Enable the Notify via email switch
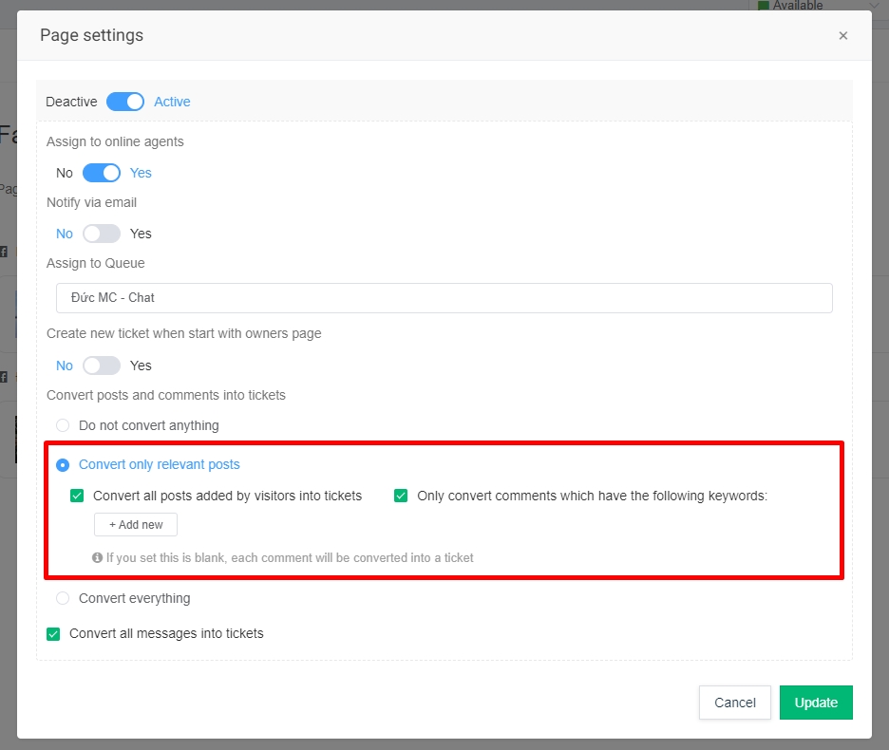The width and height of the screenshot is (889, 750). [x=102, y=234]
